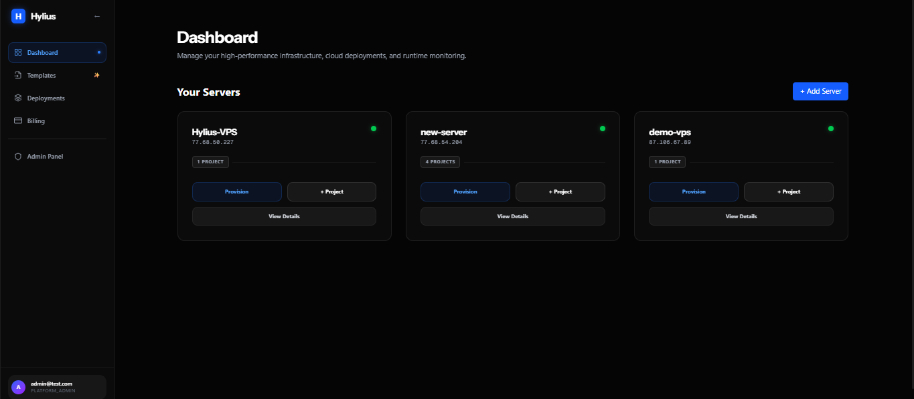Click the Deployments layers icon
The width and height of the screenshot is (914, 399).
(x=18, y=98)
